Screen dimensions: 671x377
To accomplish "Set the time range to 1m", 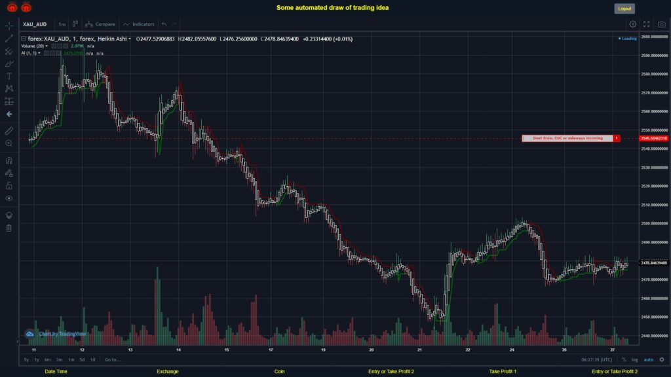I will pos(71,360).
